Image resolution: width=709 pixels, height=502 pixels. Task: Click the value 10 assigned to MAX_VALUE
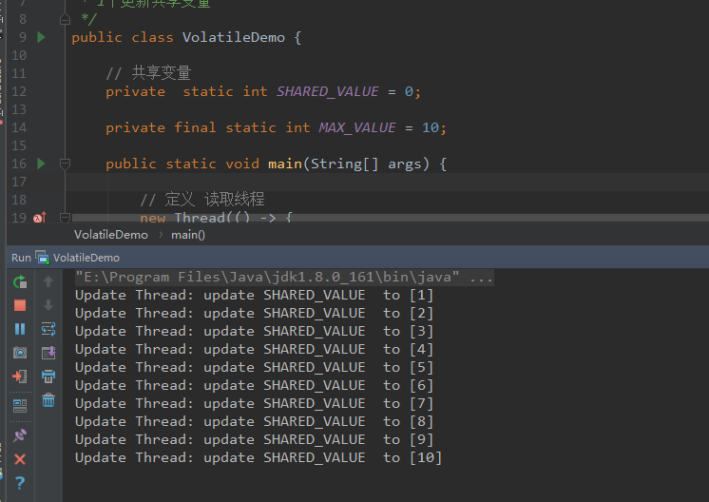click(x=430, y=128)
